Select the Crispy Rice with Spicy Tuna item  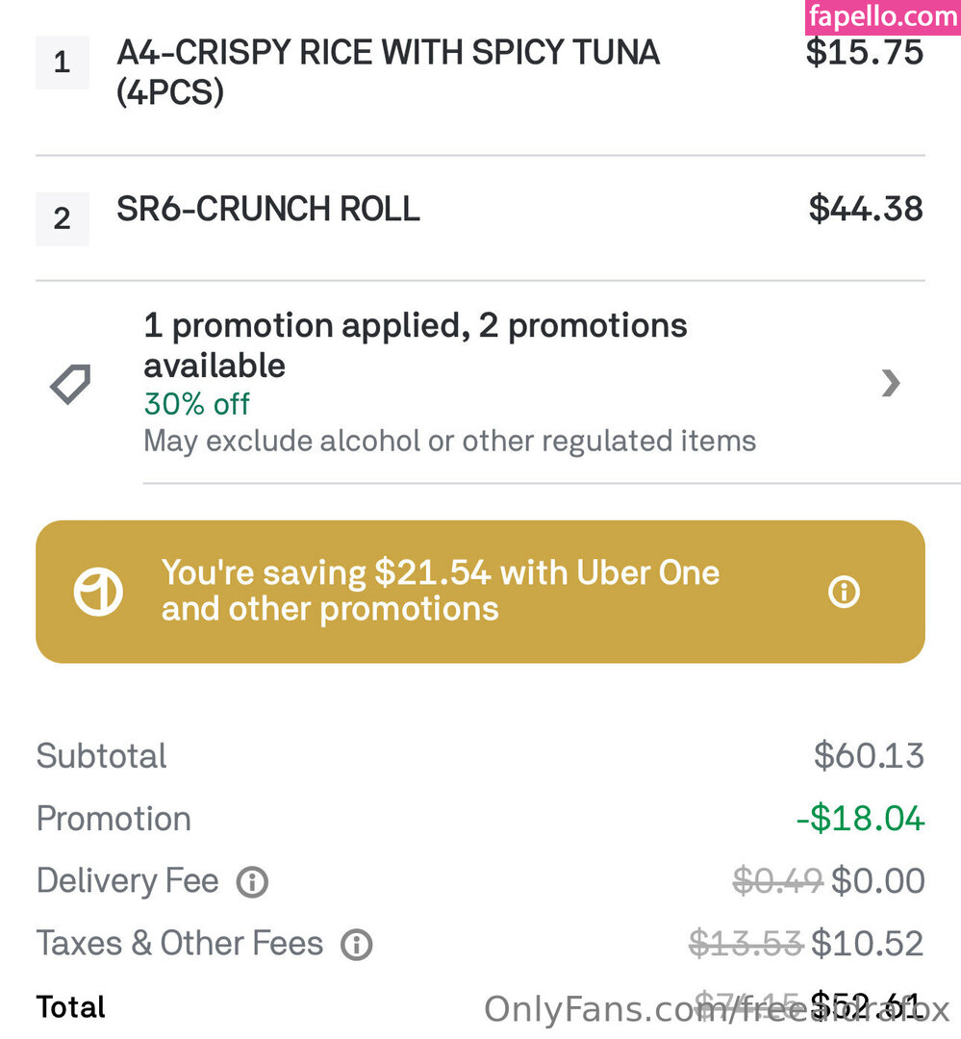click(x=388, y=71)
